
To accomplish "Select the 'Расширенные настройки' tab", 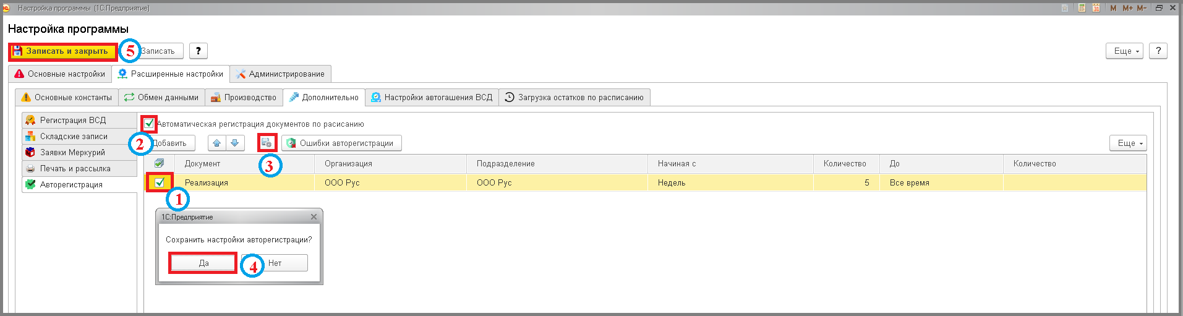I will click(171, 74).
